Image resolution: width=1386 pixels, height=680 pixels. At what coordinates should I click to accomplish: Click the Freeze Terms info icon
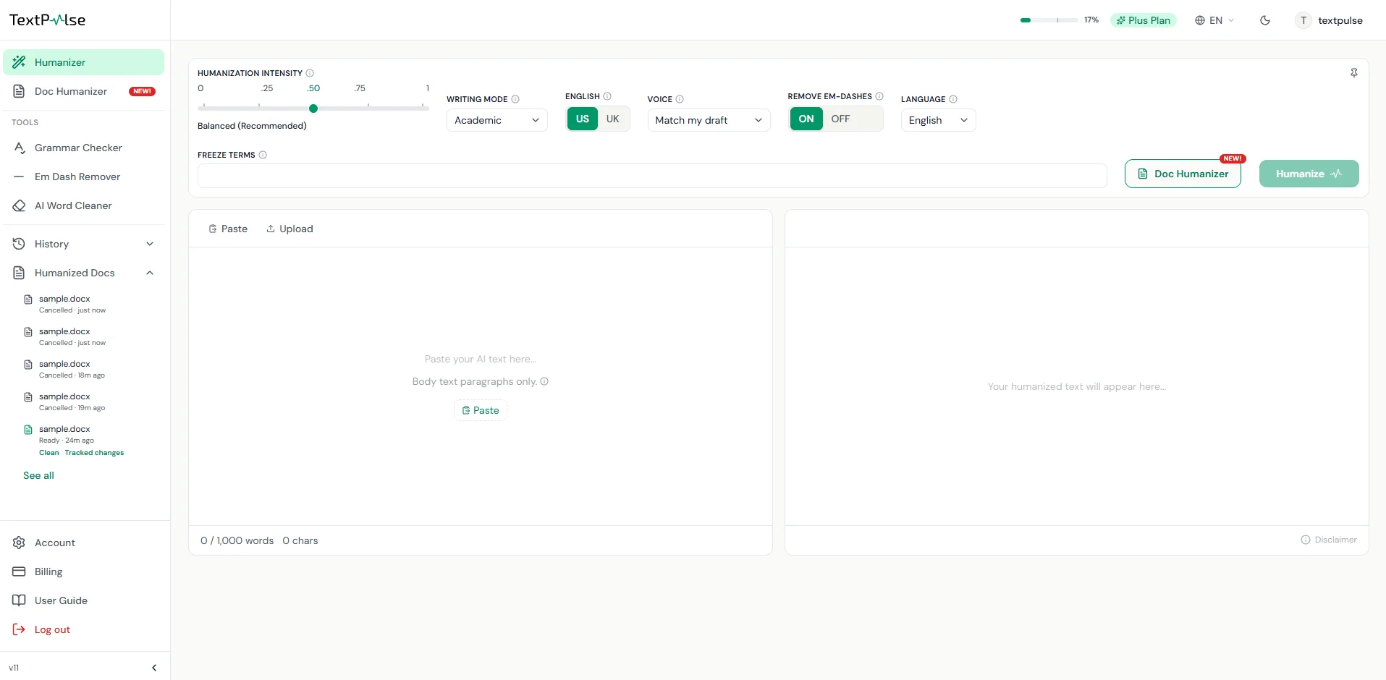click(263, 155)
